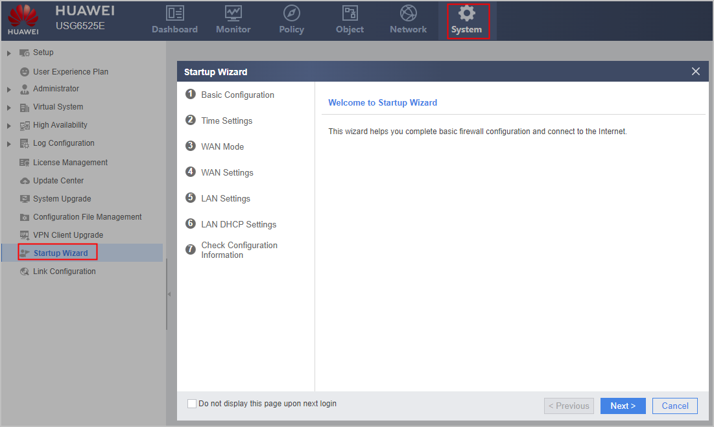Image resolution: width=714 pixels, height=427 pixels.
Task: Select VPN Client Upgrade in sidebar
Action: coord(68,235)
